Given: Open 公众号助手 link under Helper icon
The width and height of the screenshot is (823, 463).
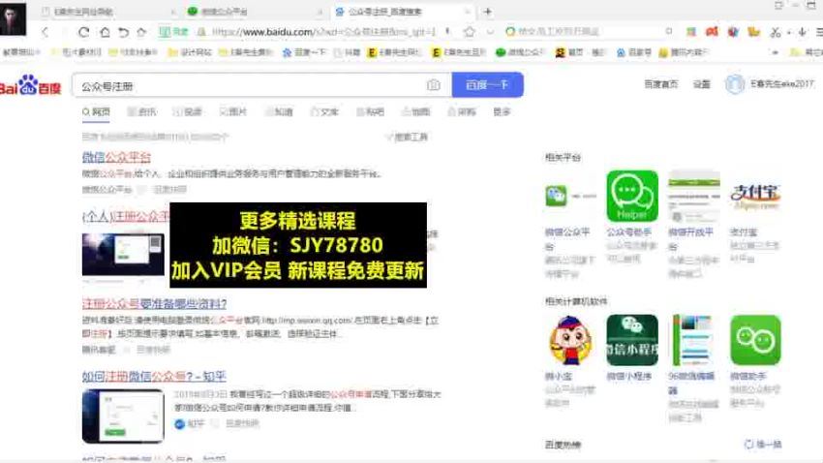Looking at the screenshot, I should 628,231.
